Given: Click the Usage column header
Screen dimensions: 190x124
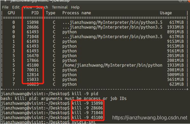Looking at the screenshot, I should [166, 13].
